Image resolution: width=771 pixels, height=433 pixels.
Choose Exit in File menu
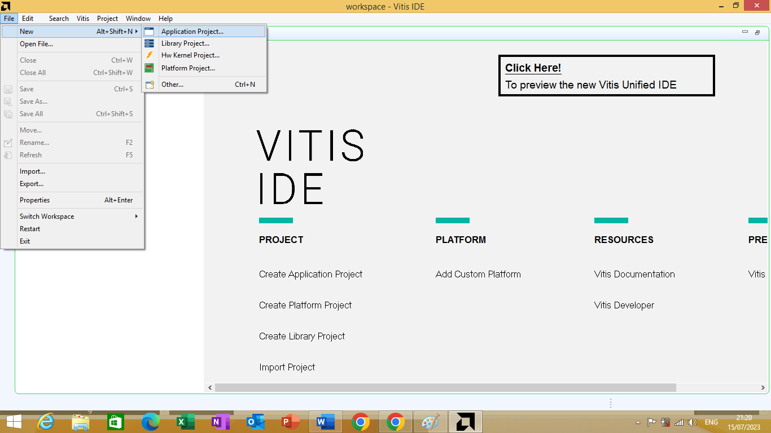[x=72, y=241]
